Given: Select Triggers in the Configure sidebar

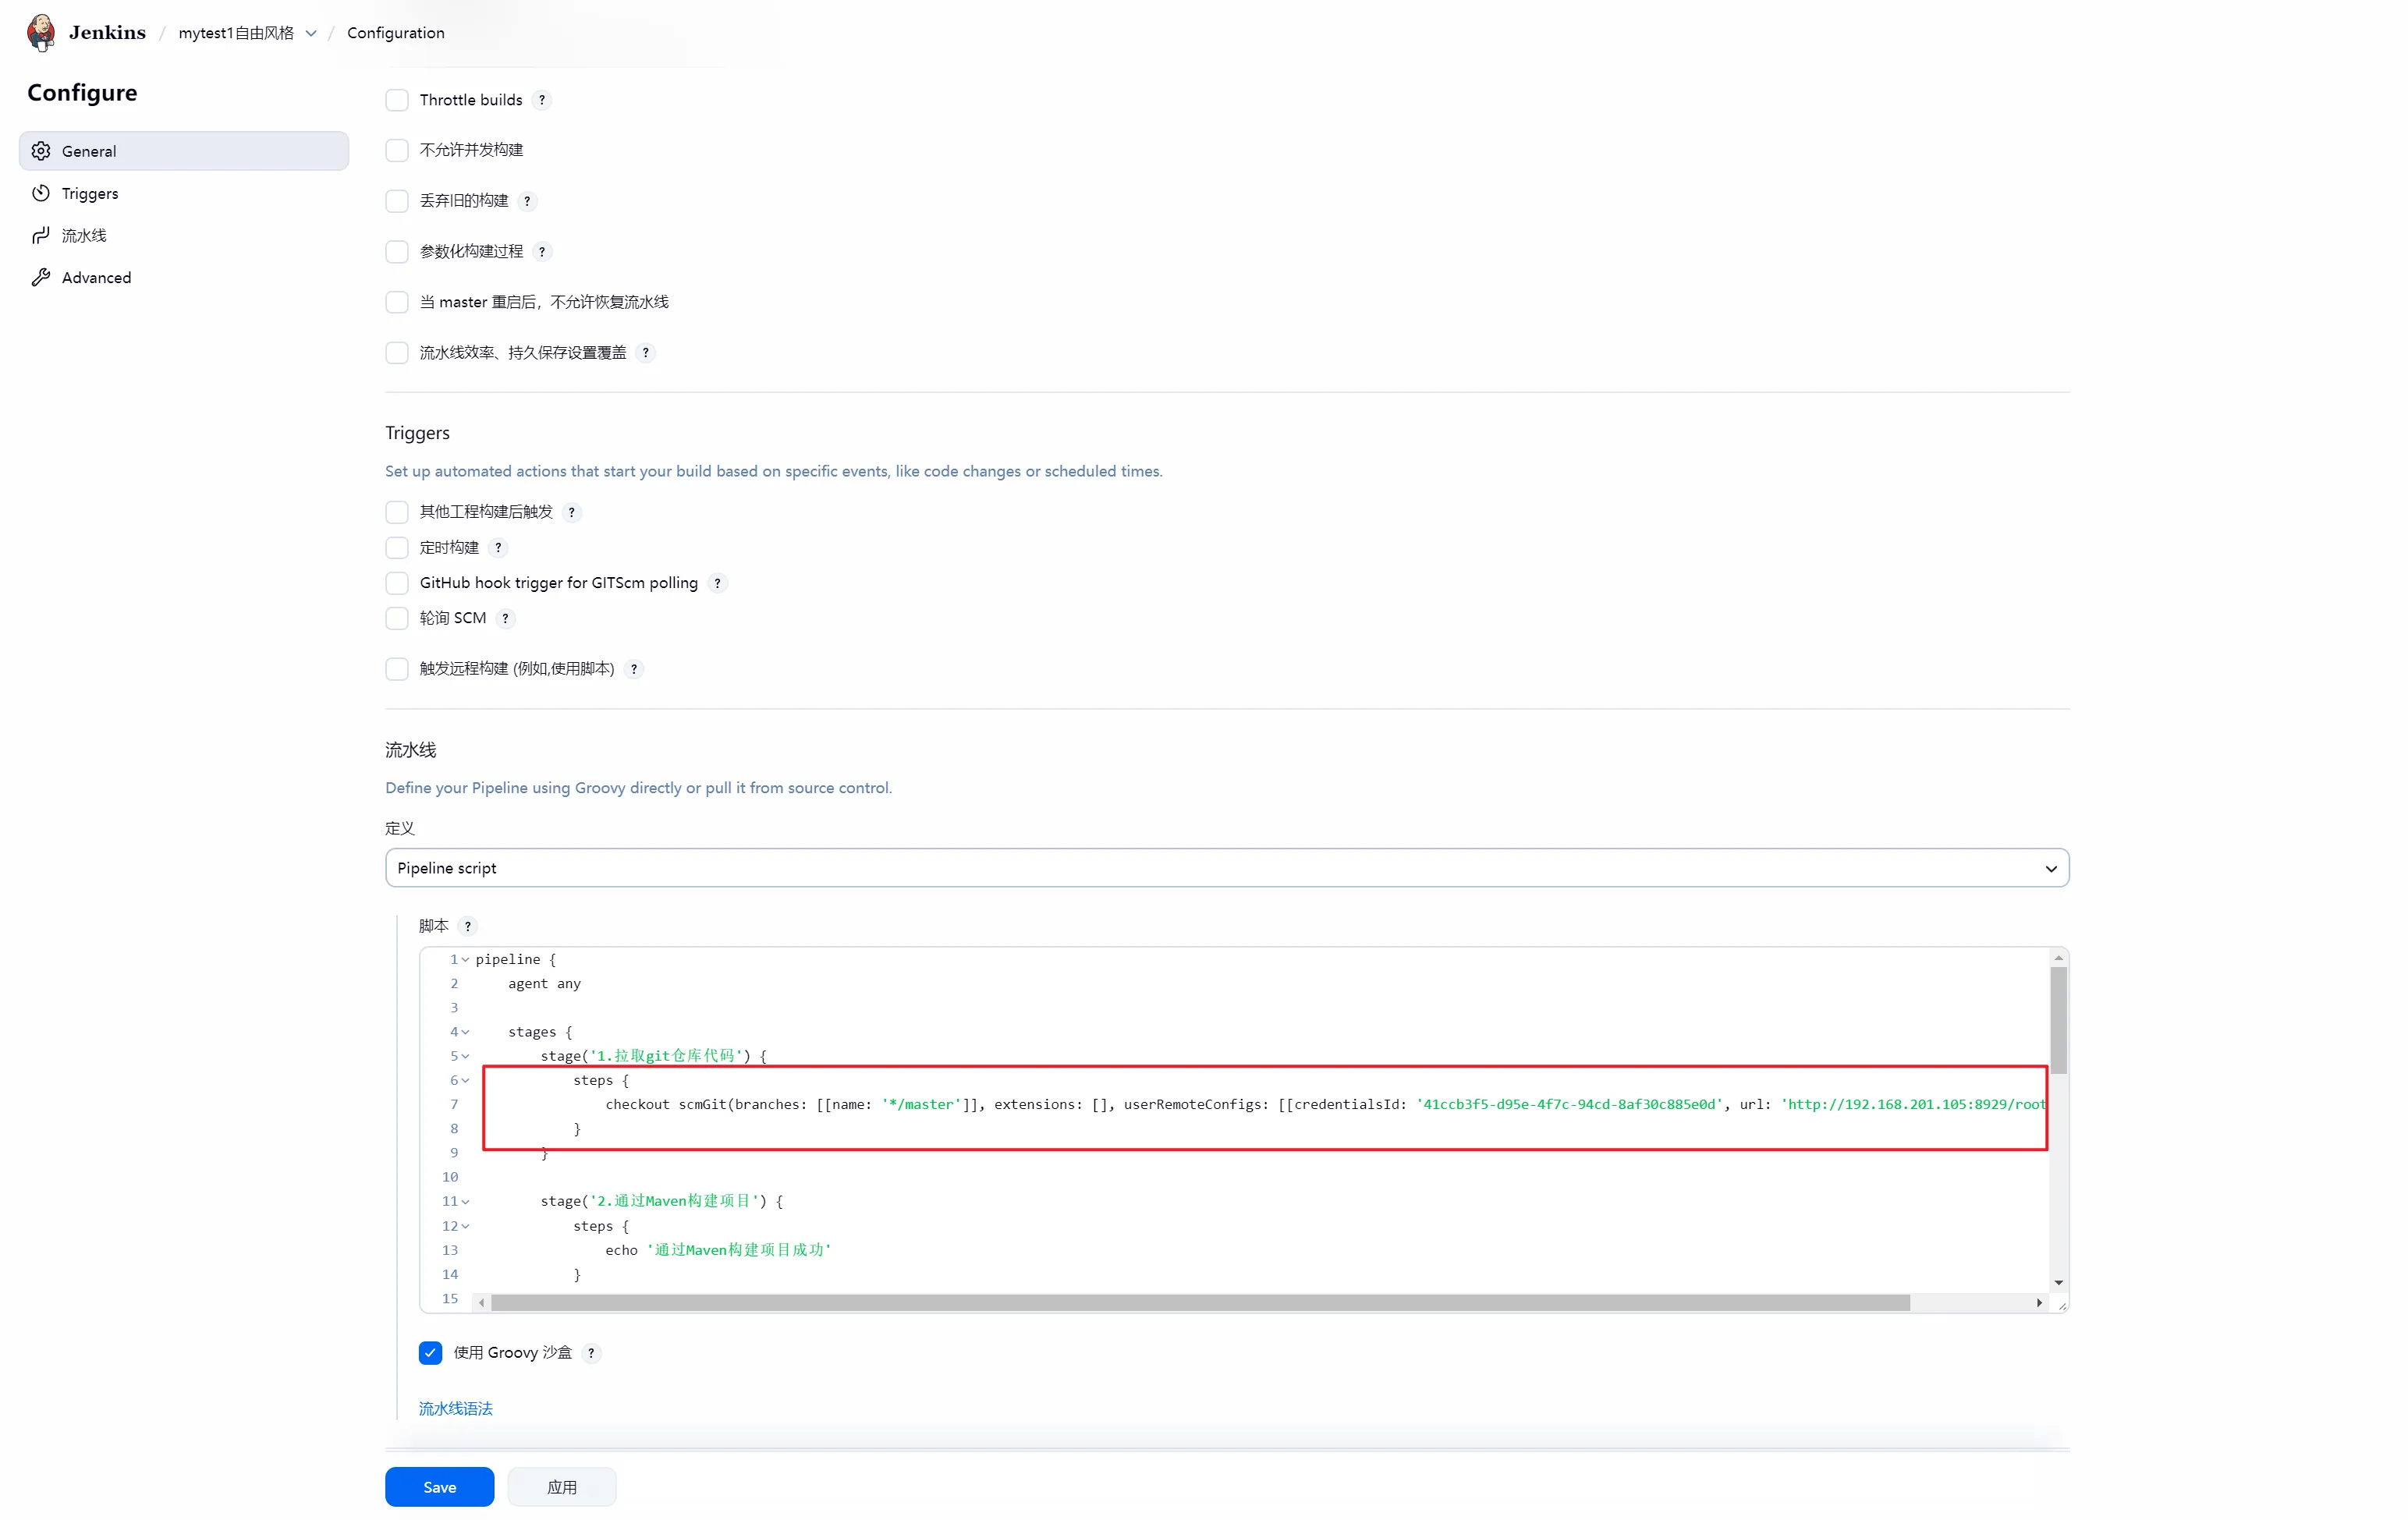Looking at the screenshot, I should (90, 193).
